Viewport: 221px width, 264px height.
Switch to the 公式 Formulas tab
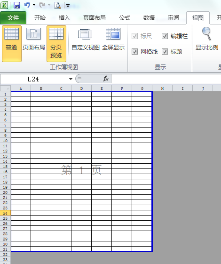tap(125, 18)
